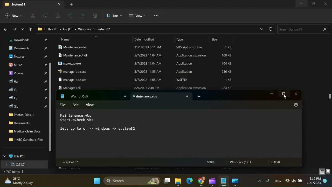Open Notepad settings gear icon
The image size is (332, 187).
pos(296,105)
